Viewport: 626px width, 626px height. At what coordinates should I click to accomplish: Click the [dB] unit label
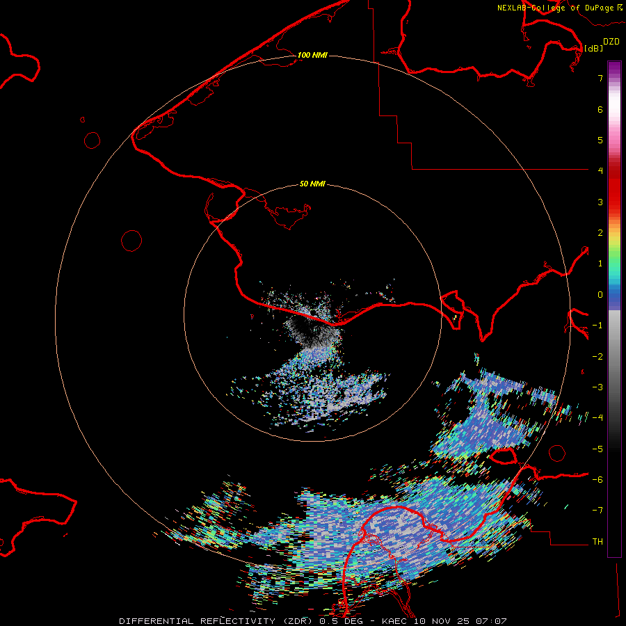click(x=593, y=48)
